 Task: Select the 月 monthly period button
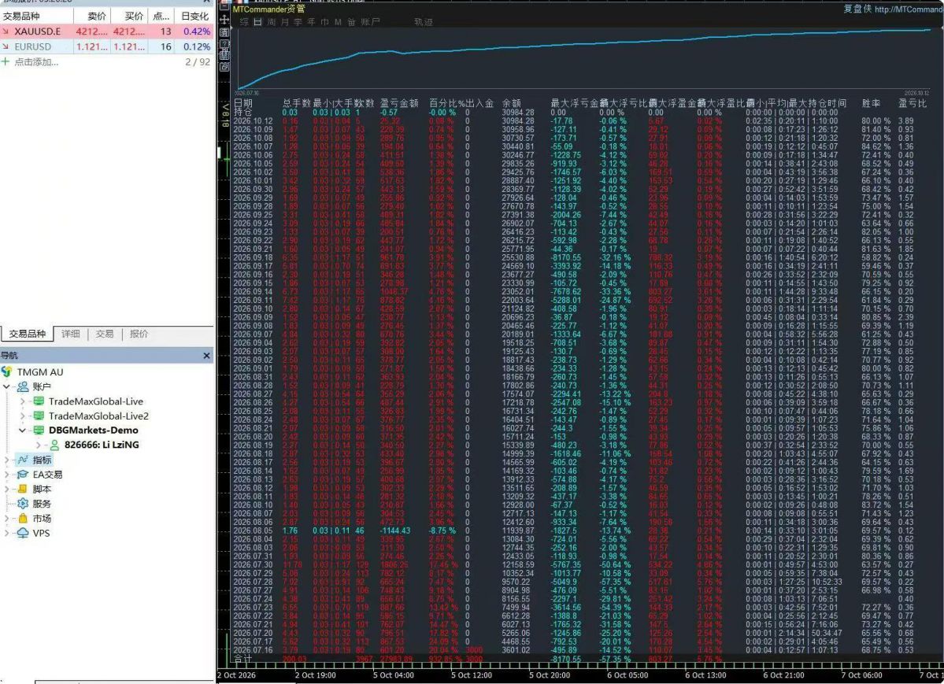tap(285, 22)
